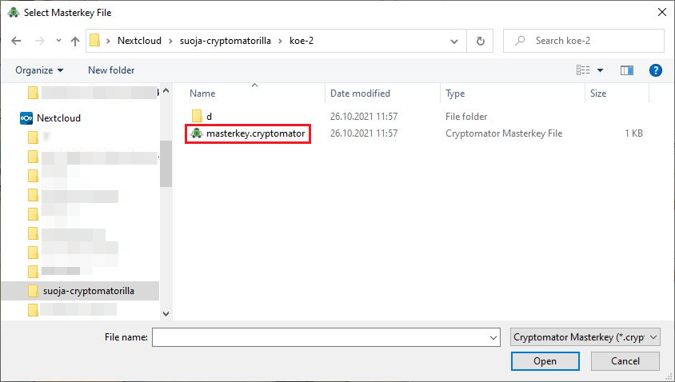Image resolution: width=675 pixels, height=382 pixels.
Task: Toggle the preview pane icon
Action: 627,70
